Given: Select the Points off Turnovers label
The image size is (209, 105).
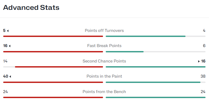Looking at the screenshot, I should pyautogui.click(x=104, y=31).
